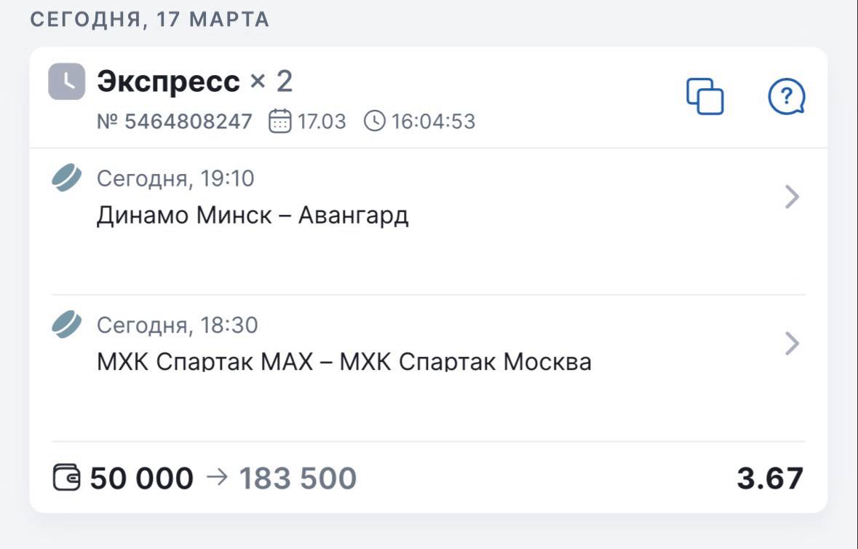This screenshot has width=858, height=549.
Task: Click the calendar icon beside 17.03
Action: point(280,121)
